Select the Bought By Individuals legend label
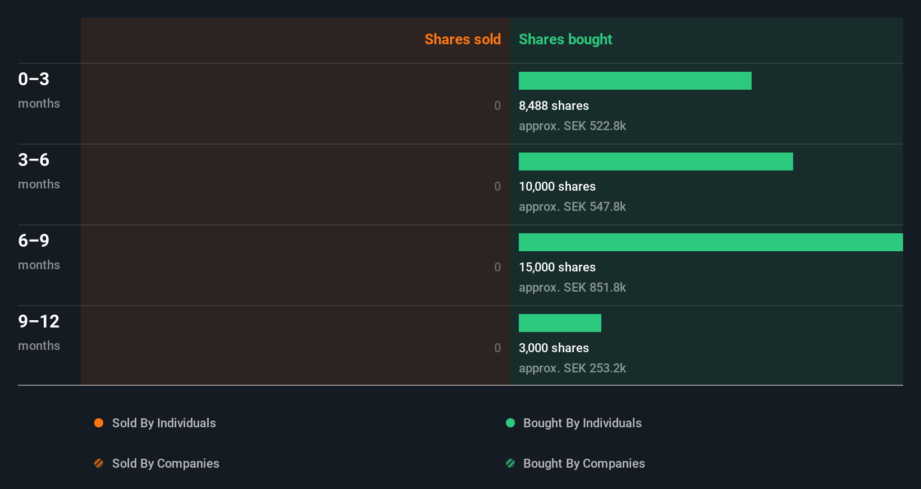The height and width of the screenshot is (489, 921). (x=582, y=423)
